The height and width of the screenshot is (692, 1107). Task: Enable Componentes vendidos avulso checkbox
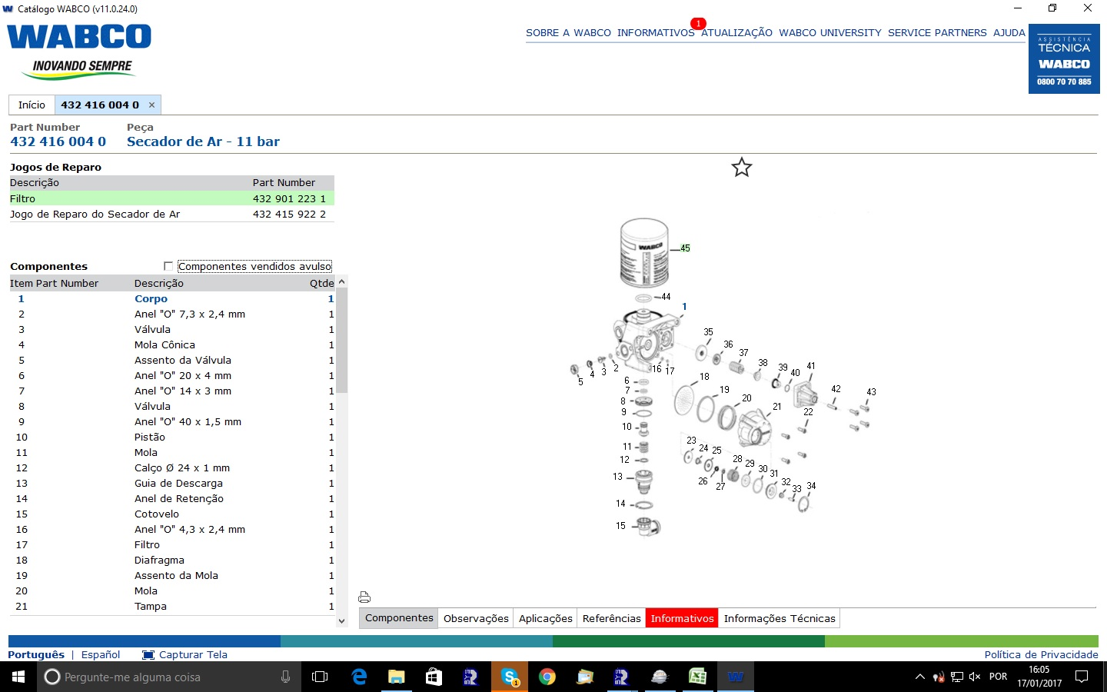point(168,266)
